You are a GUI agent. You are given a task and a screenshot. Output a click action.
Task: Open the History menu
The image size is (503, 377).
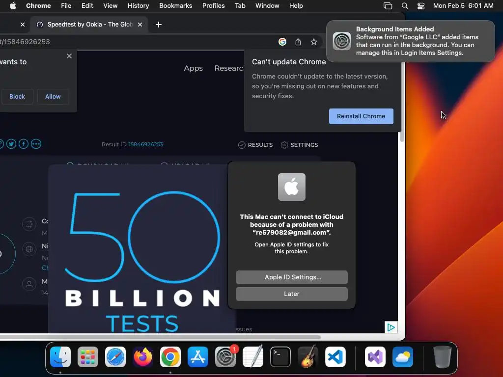[x=138, y=6]
